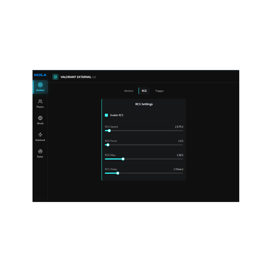Open the AutoLock lightning bolt icon
Screen dimensions: 272x272
pos(40,135)
